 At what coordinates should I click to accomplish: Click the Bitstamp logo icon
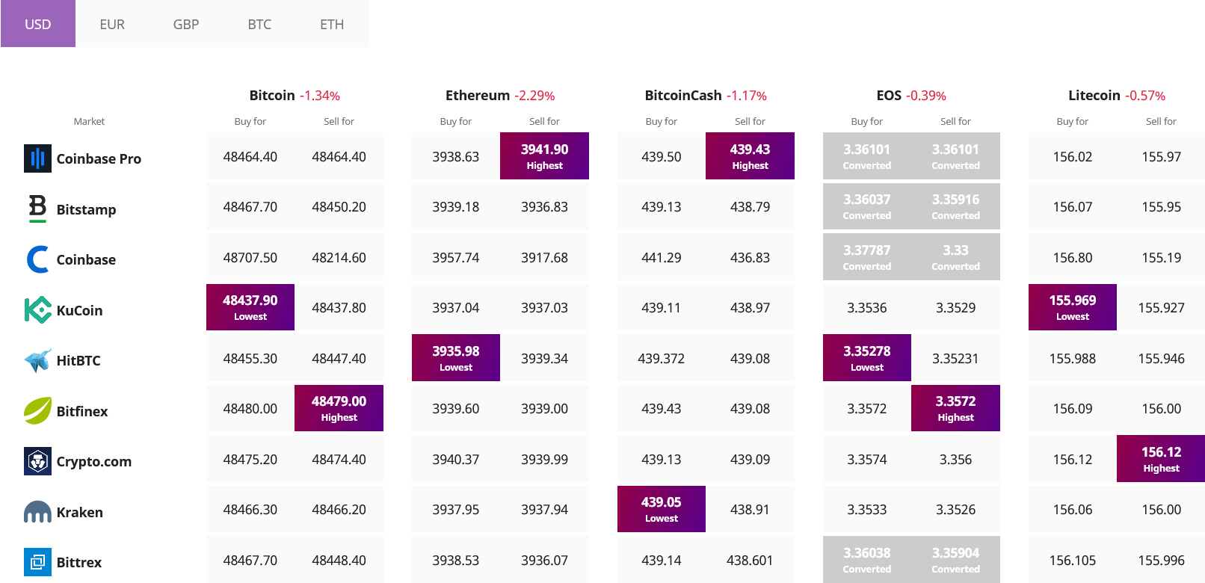coord(37,209)
